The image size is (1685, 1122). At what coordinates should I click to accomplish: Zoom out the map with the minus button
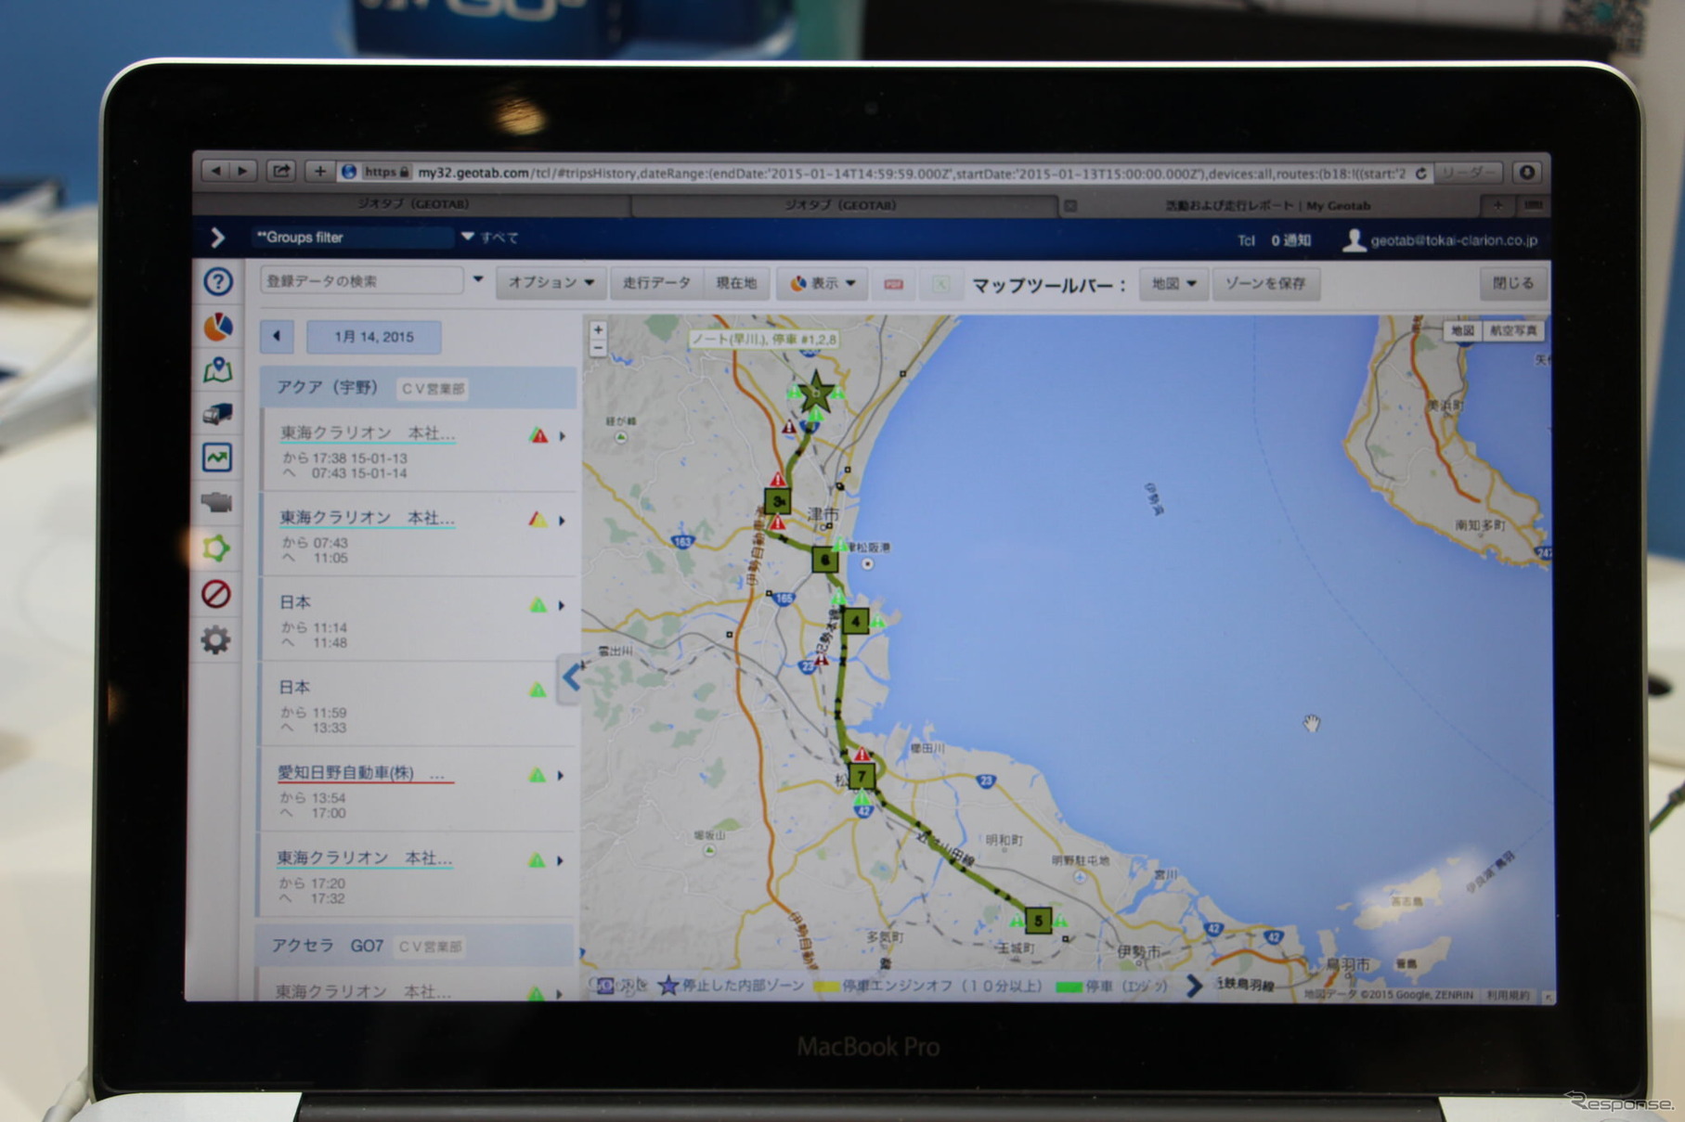(598, 348)
